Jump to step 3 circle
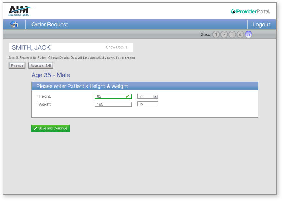The width and height of the screenshot is (282, 201). click(x=232, y=34)
